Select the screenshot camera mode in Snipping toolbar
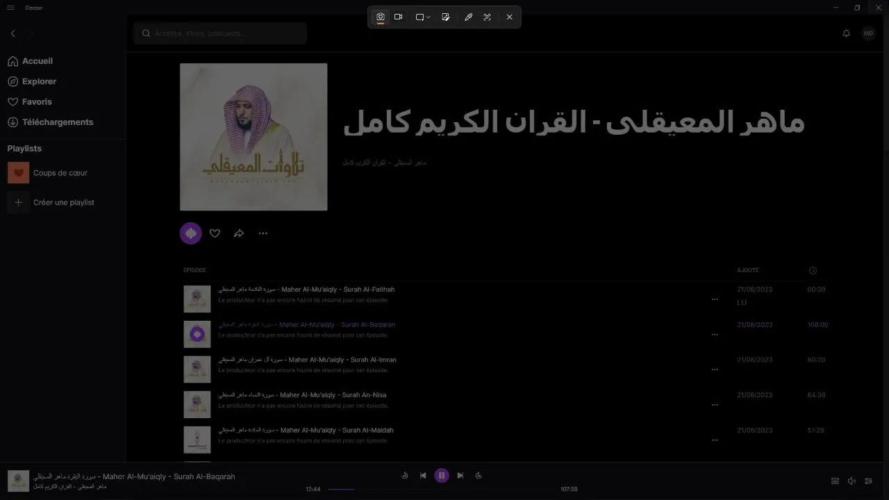The height and width of the screenshot is (500, 889). (x=381, y=17)
